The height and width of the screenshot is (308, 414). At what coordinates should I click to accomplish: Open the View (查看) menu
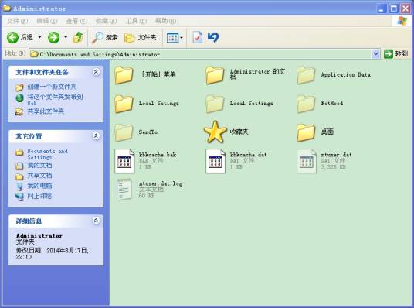click(x=76, y=21)
